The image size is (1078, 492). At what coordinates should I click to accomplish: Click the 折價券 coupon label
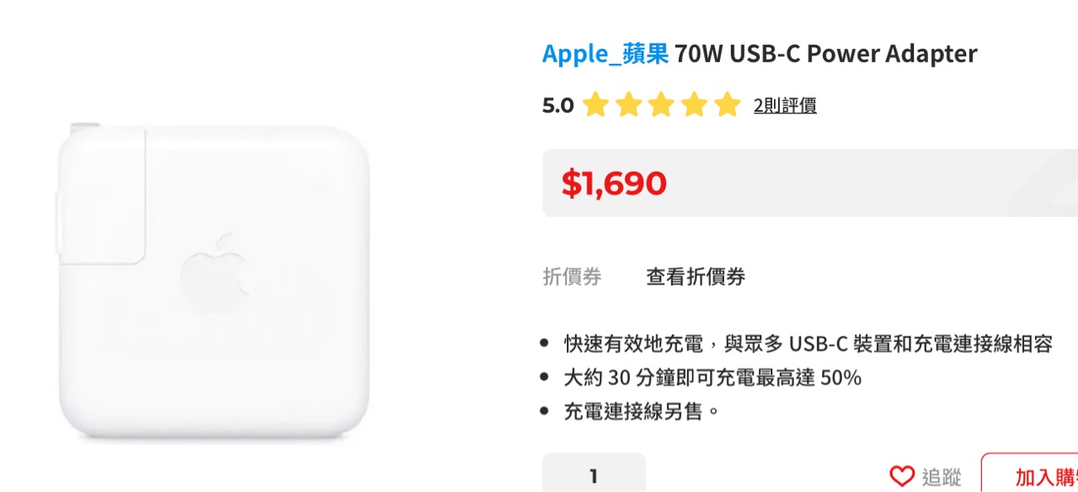pyautogui.click(x=572, y=277)
